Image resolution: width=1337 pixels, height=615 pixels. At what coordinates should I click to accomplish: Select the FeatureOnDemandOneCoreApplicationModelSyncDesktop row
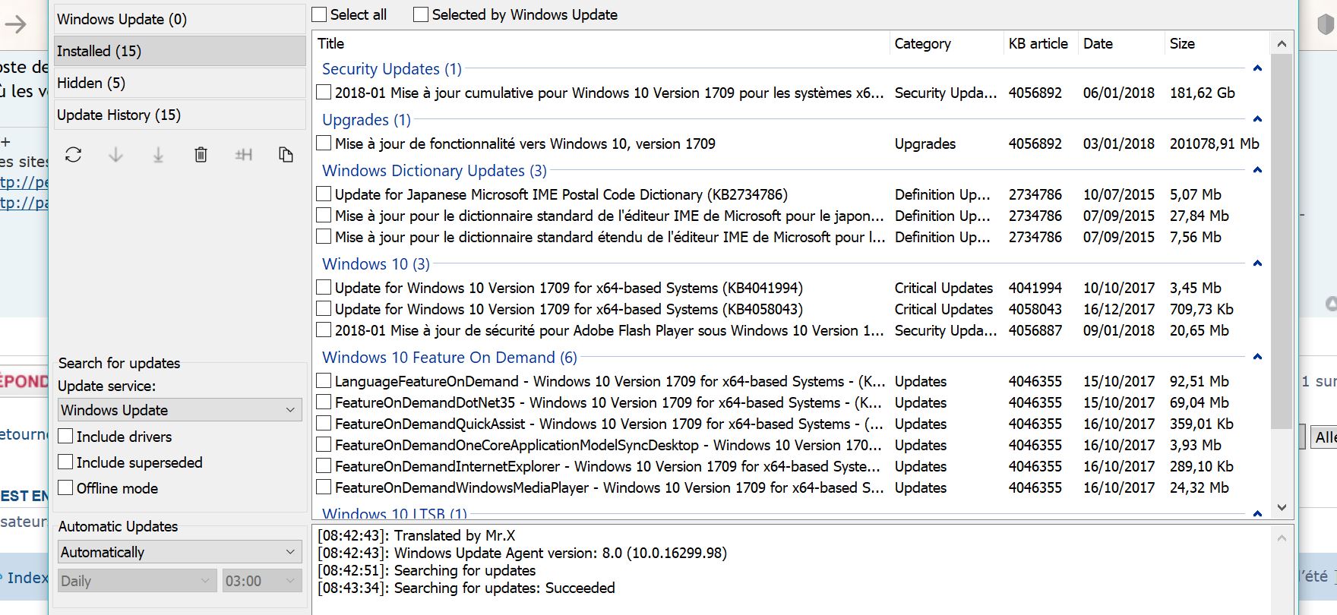pyautogui.click(x=790, y=445)
